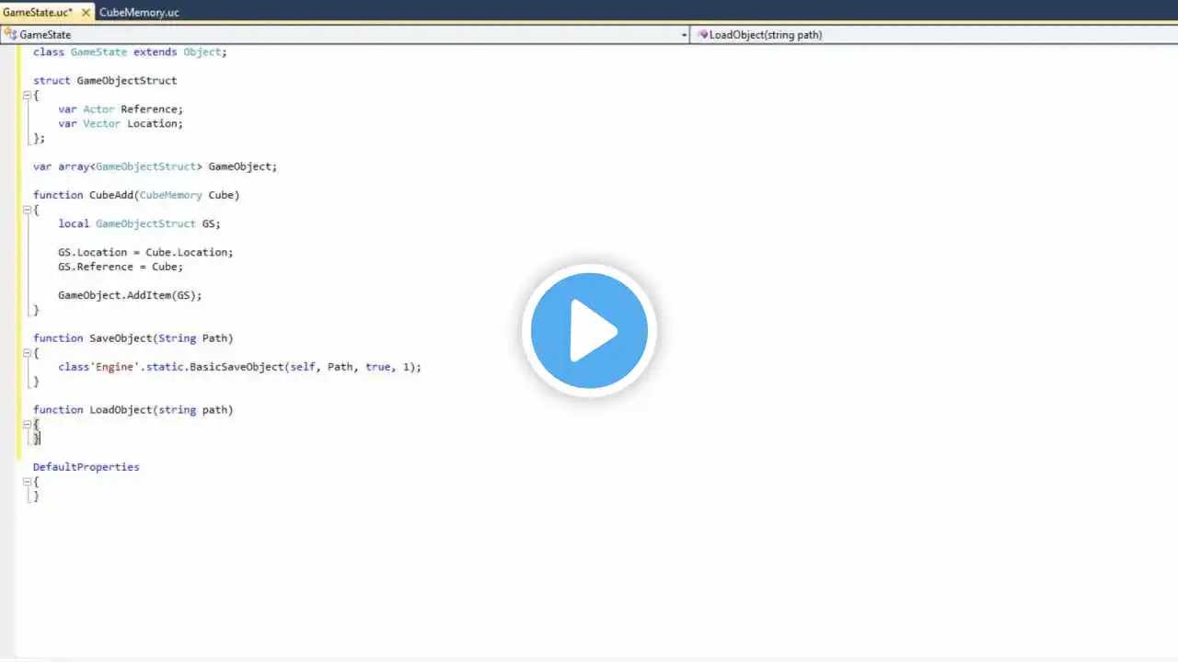Place cursor on 'var Actor Reference;'
Screen dimensions: 1178x662
(121, 109)
